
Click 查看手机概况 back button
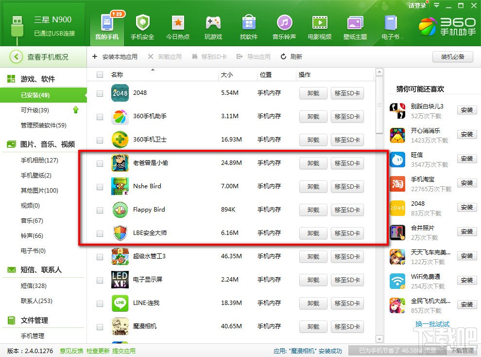click(x=43, y=57)
